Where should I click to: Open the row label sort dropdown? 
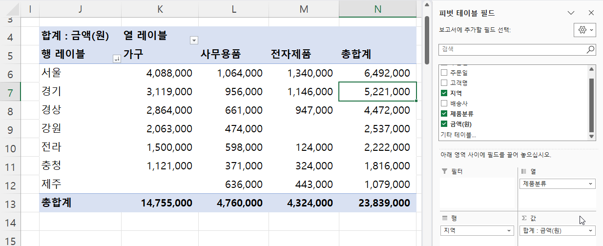117,59
